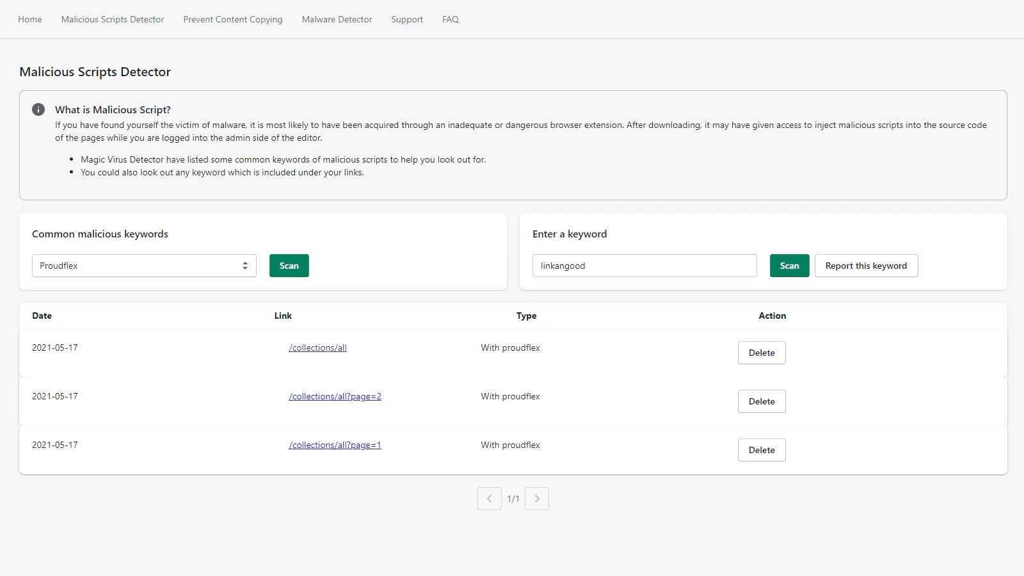Open the Proudflex common keywords dropdown

pos(144,266)
